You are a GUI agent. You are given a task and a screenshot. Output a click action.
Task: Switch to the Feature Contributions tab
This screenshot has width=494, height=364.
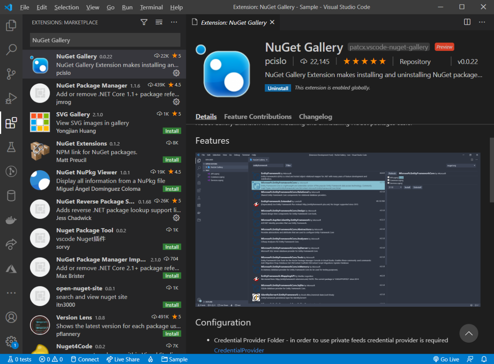[258, 117]
